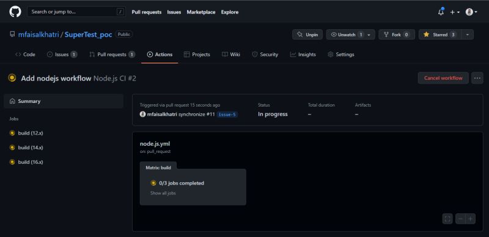Zoom in the workflow graph
The height and width of the screenshot is (237, 489).
pos(471,219)
